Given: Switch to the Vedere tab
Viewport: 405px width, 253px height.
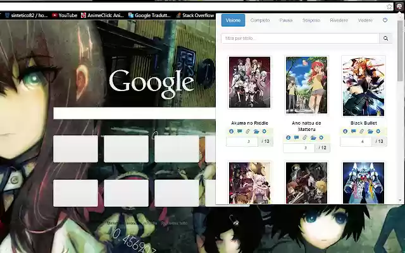Looking at the screenshot, I should click(365, 20).
